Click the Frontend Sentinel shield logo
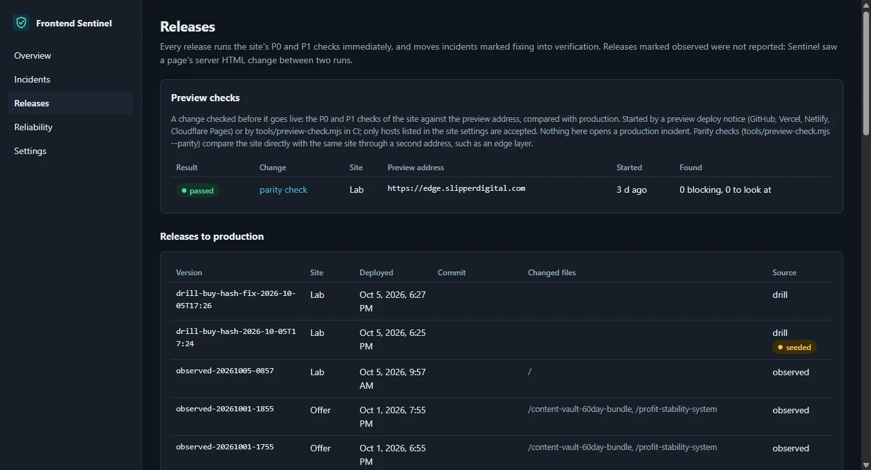 pos(21,23)
